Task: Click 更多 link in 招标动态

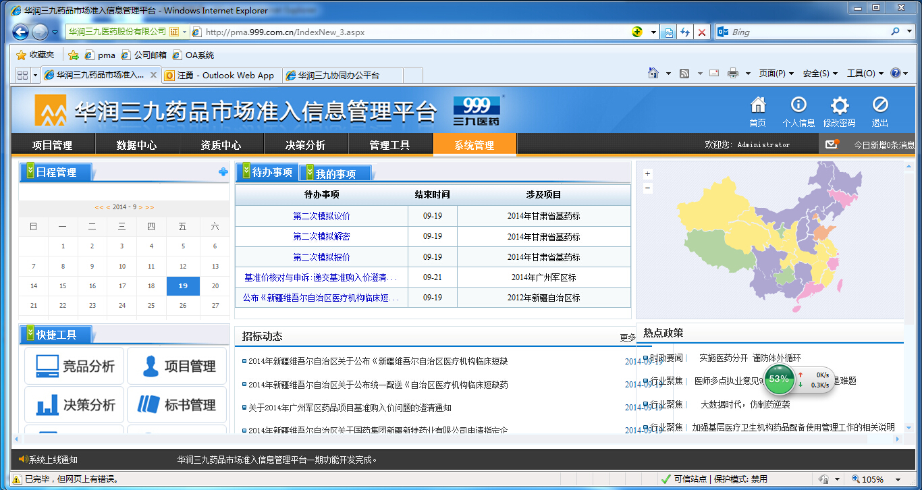Action: coord(627,337)
